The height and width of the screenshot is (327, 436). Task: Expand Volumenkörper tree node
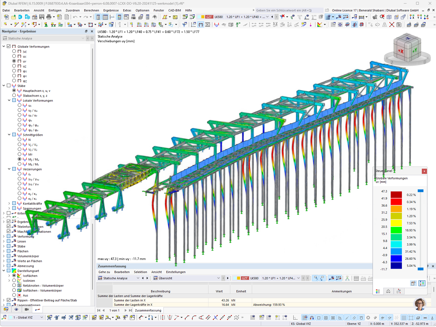click(4, 256)
